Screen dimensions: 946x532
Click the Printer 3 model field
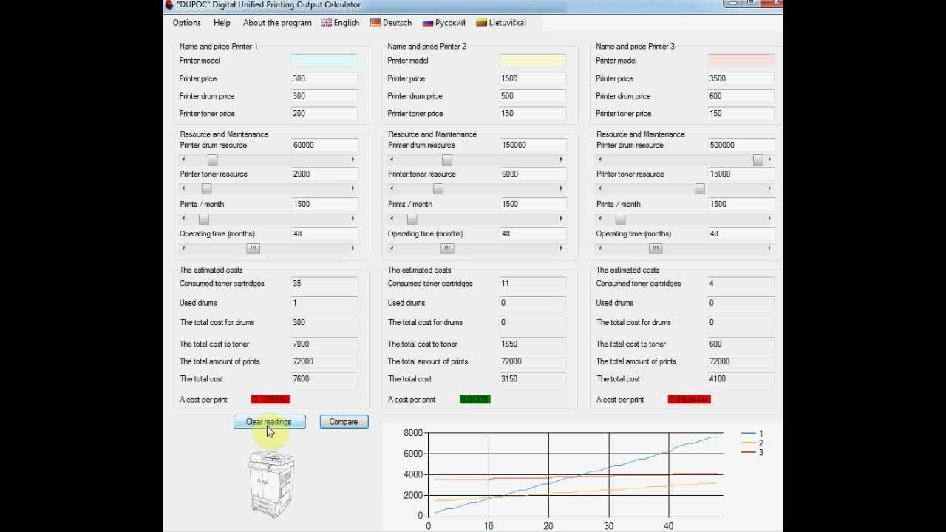point(741,61)
